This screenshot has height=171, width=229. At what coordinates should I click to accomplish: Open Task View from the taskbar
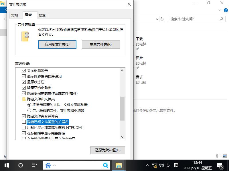[x=34, y=165]
